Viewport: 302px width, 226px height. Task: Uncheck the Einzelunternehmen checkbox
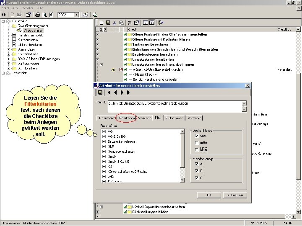point(104,141)
